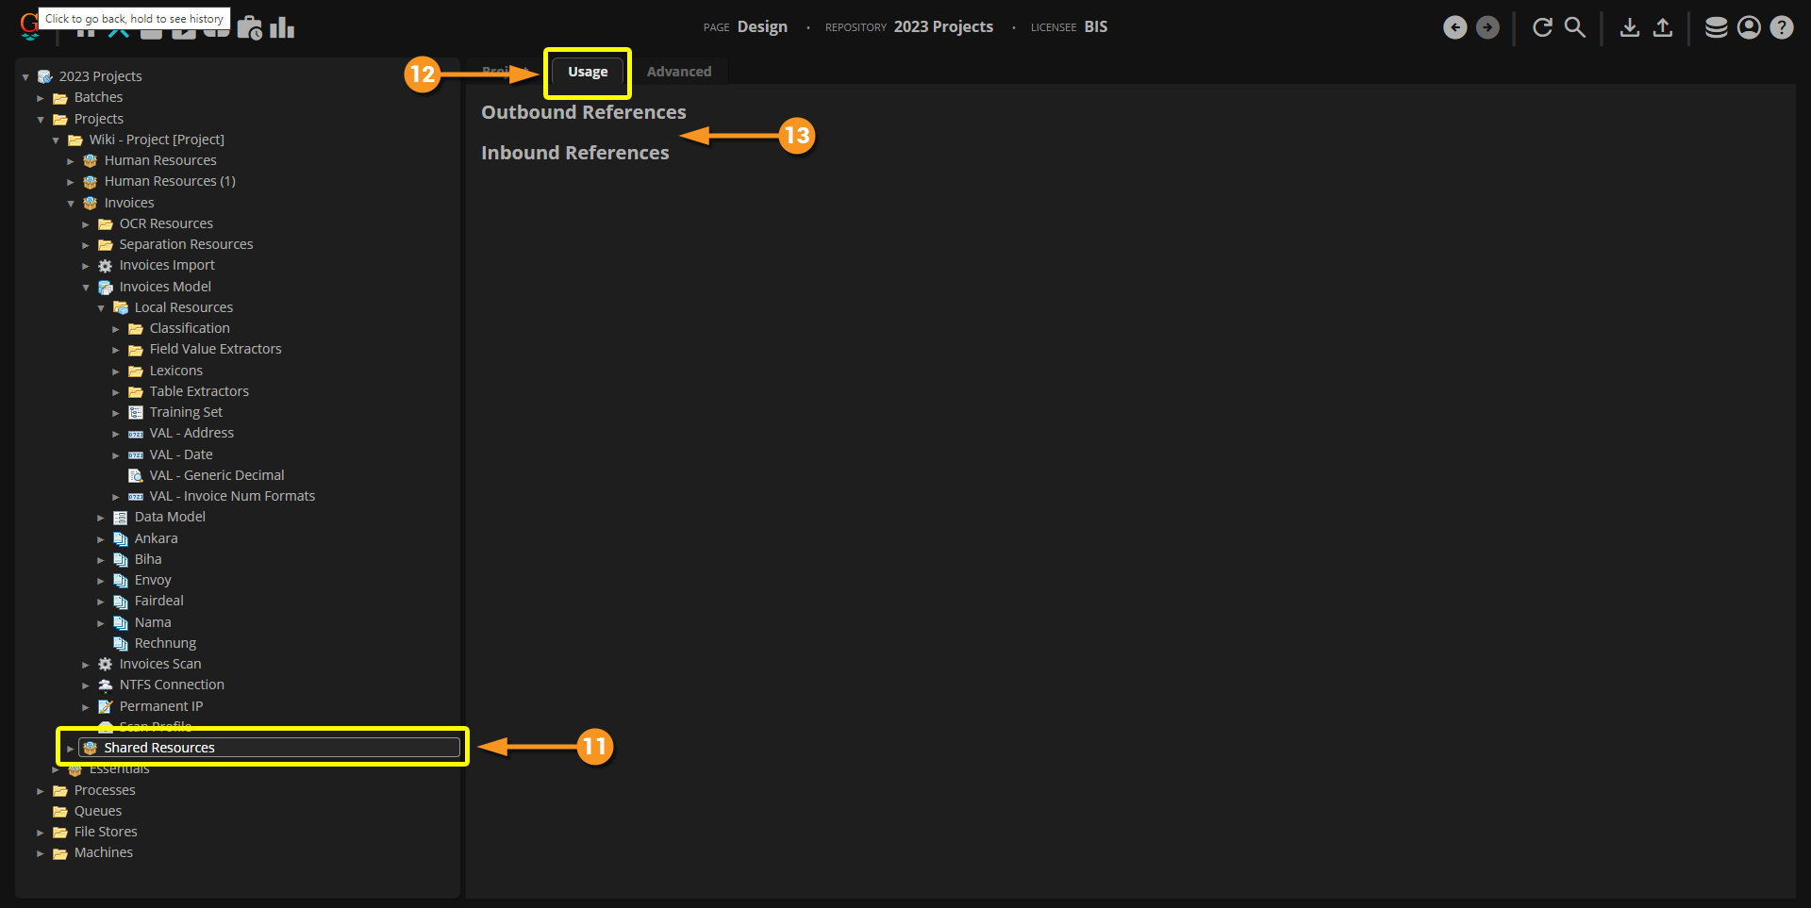
Task: Click the Grooper logo icon
Action: (28, 26)
